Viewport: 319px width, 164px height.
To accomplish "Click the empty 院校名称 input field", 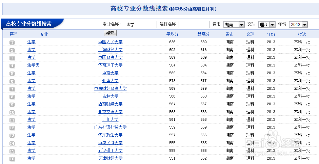I will pos(194,25).
